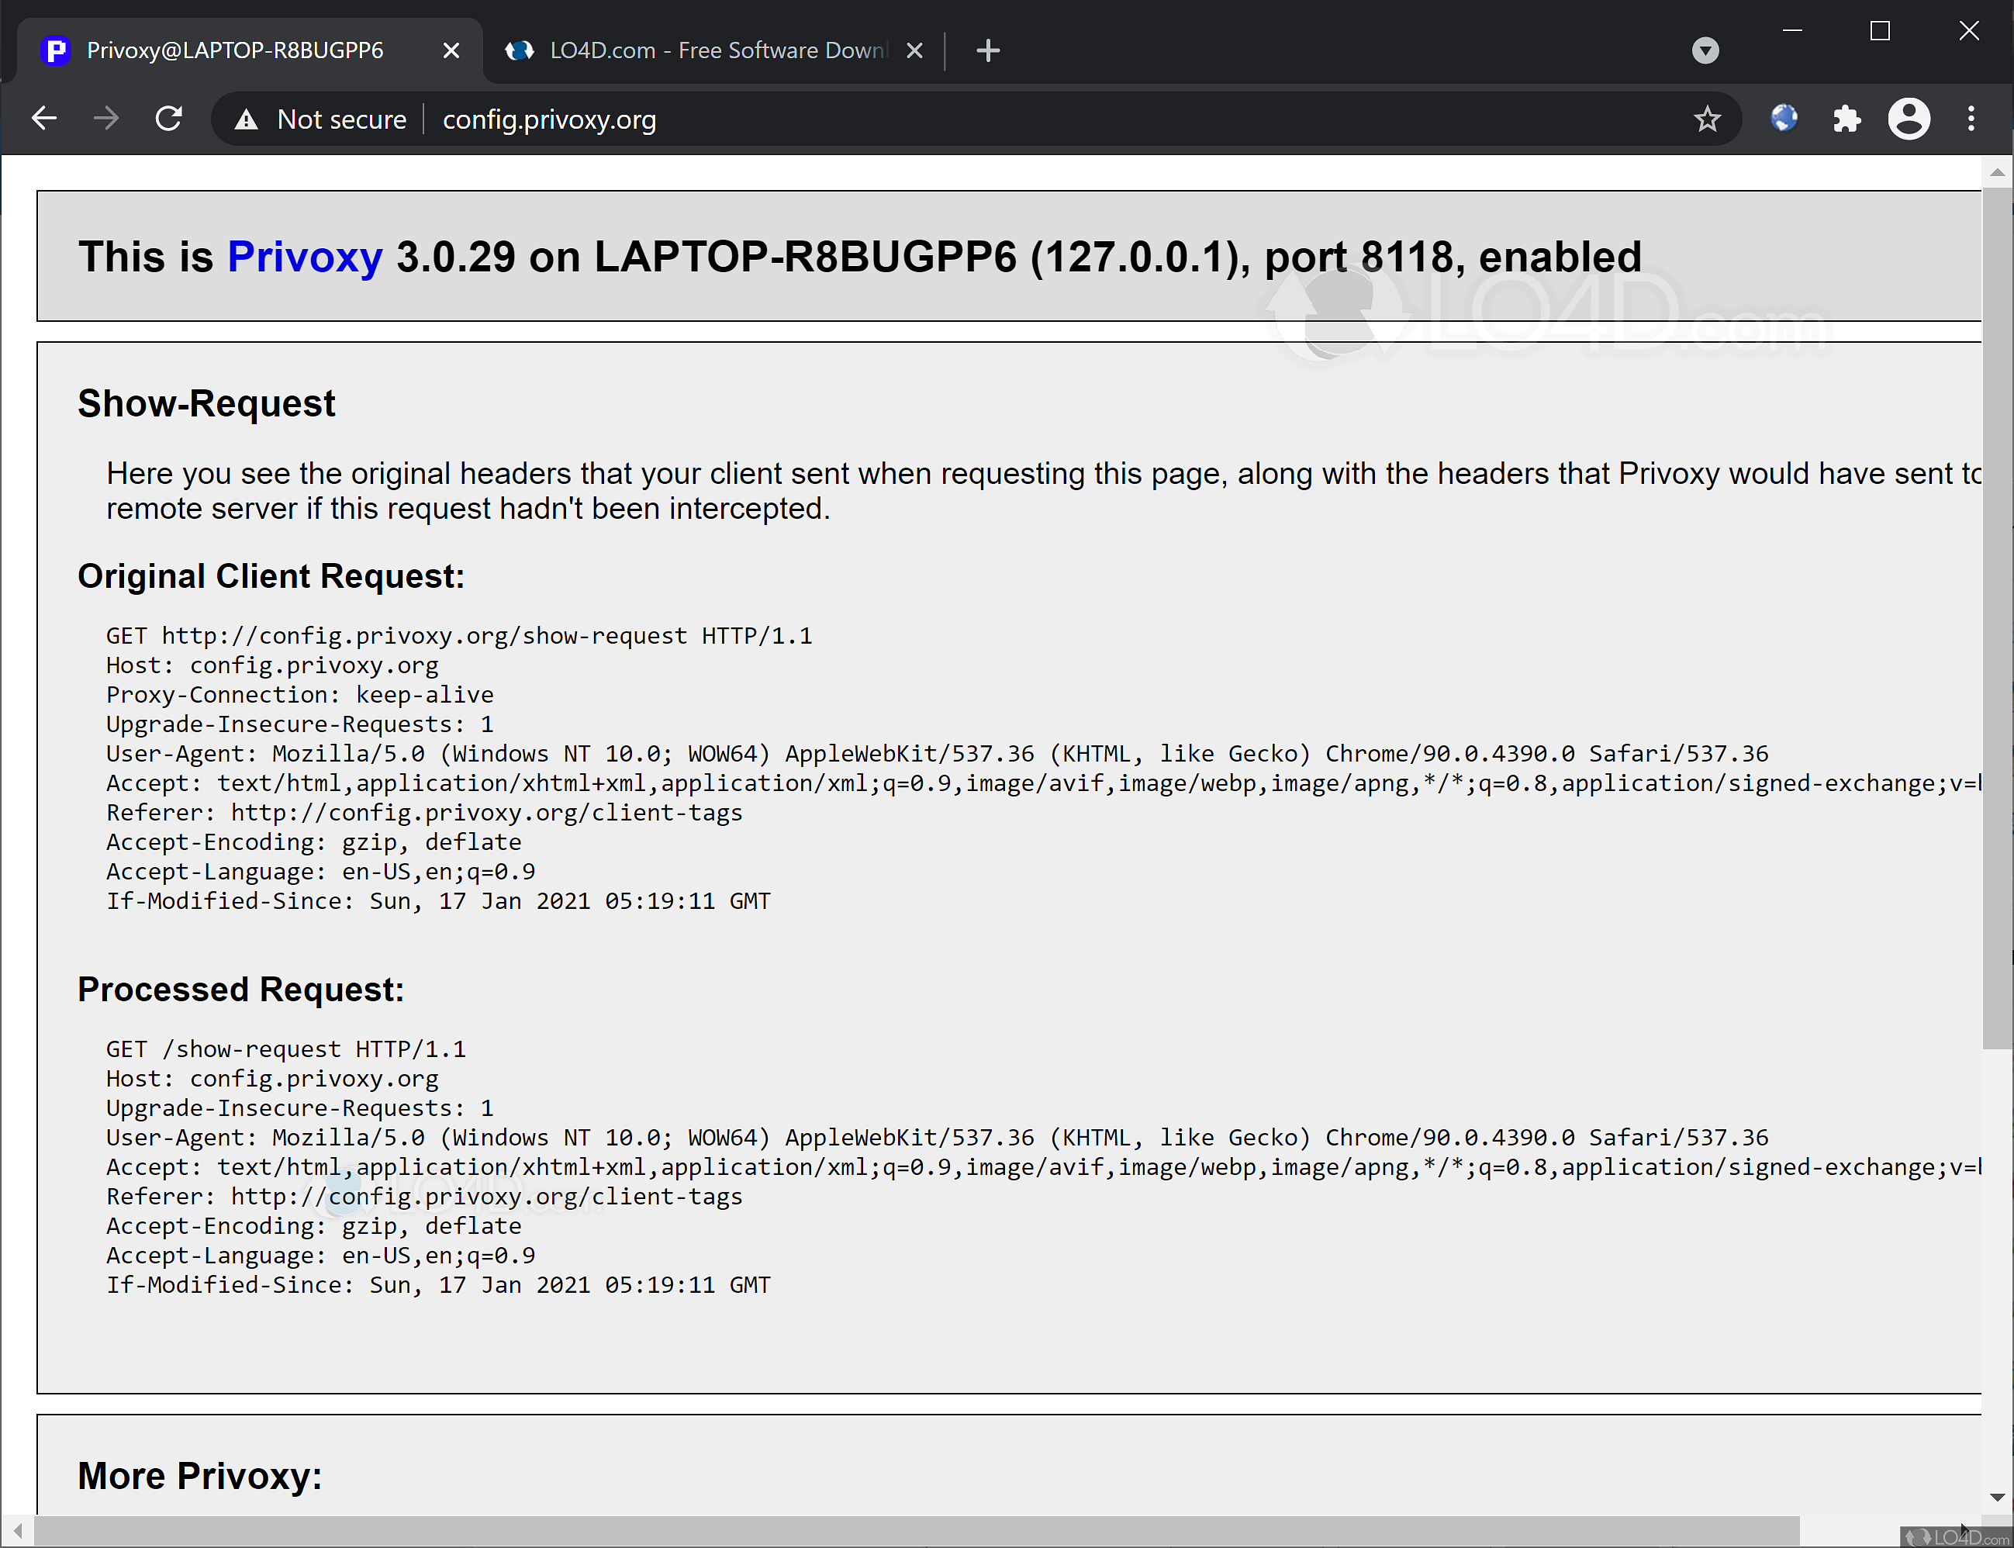Open the globe extension icon

pos(1784,119)
